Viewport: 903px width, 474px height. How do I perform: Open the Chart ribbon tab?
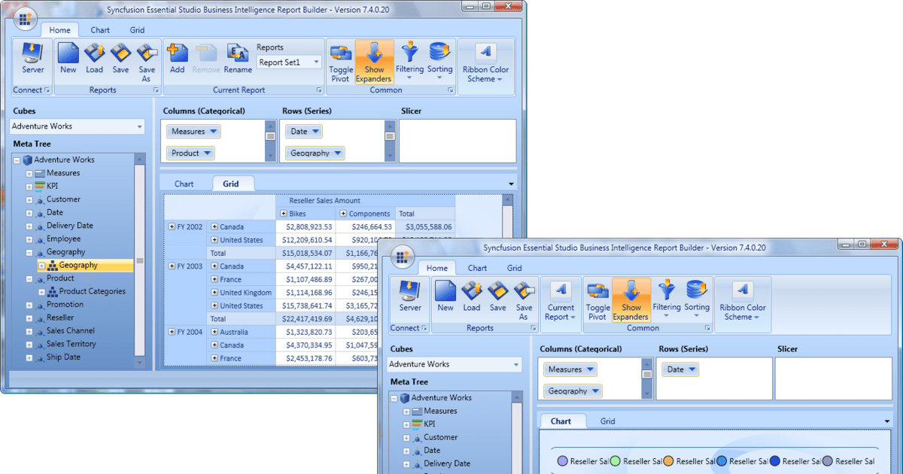[100, 30]
